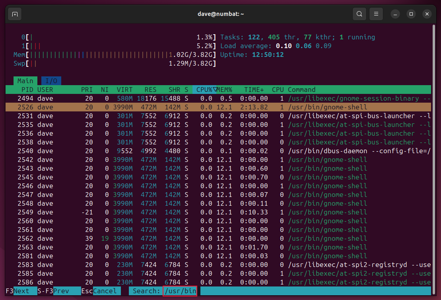Open the terminal search magnifier icon
Screen dimensions: 441x300
(x=359, y=14)
